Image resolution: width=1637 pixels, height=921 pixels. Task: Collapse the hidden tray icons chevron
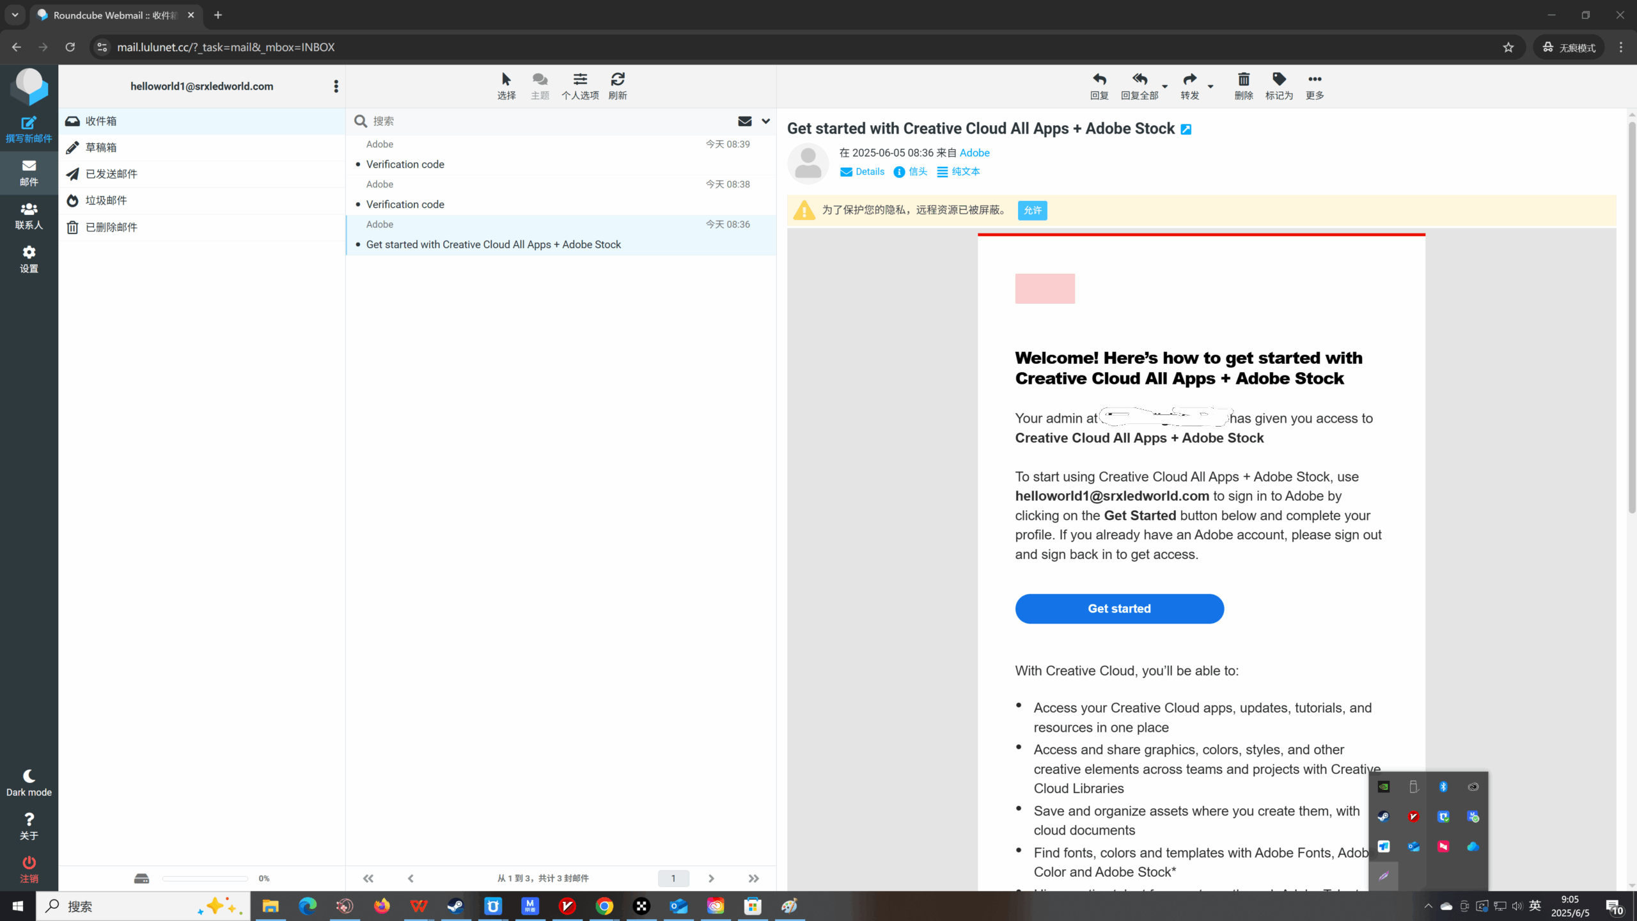click(x=1428, y=906)
